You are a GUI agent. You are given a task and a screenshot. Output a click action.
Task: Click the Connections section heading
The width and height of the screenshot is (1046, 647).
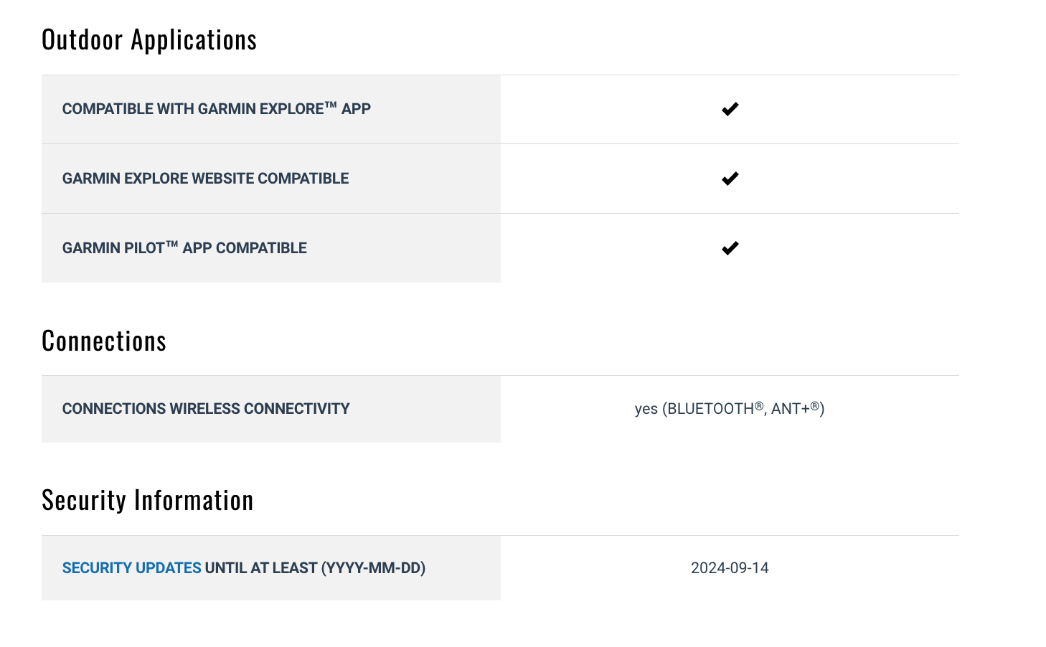point(104,341)
